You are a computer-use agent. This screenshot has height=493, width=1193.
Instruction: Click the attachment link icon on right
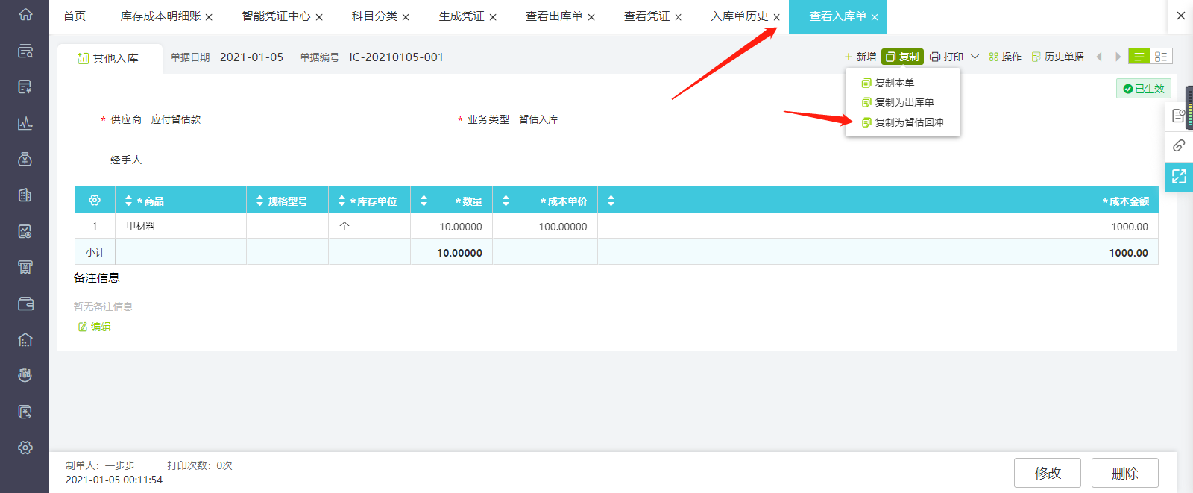pos(1179,145)
